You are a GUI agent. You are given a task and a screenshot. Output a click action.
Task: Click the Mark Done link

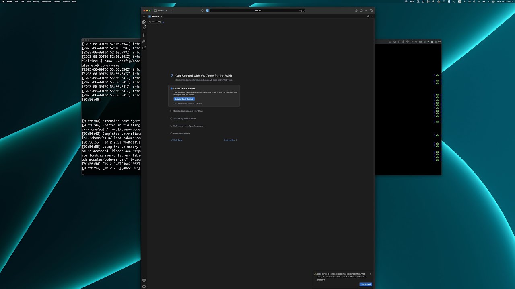(176, 140)
